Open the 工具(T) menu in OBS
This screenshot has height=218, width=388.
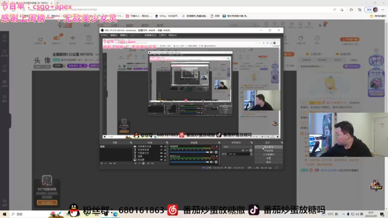[162, 35]
